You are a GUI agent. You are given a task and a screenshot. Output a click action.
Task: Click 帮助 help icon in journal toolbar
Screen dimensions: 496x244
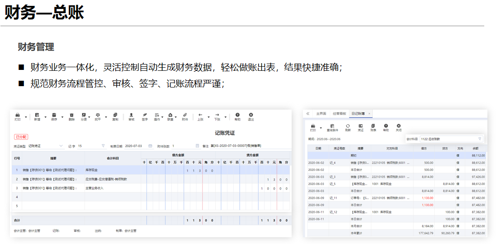click(386, 126)
